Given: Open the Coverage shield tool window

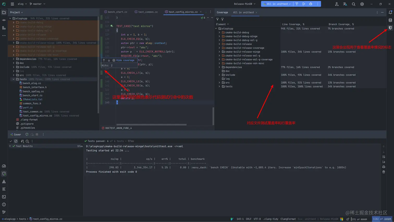Looking at the screenshot, I should tap(390, 28).
